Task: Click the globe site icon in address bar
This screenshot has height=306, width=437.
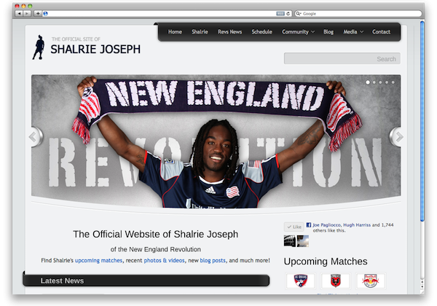Action: pyautogui.click(x=45, y=13)
